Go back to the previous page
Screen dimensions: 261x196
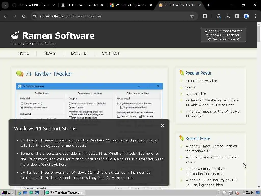(x=6, y=16)
